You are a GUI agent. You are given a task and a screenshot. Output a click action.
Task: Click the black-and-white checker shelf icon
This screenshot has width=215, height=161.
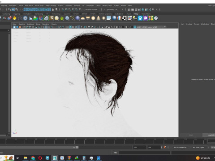point(125,18)
